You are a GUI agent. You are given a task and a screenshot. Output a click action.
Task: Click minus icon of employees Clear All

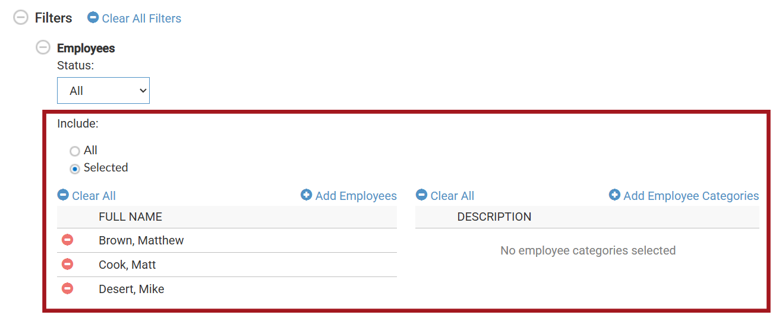(63, 195)
